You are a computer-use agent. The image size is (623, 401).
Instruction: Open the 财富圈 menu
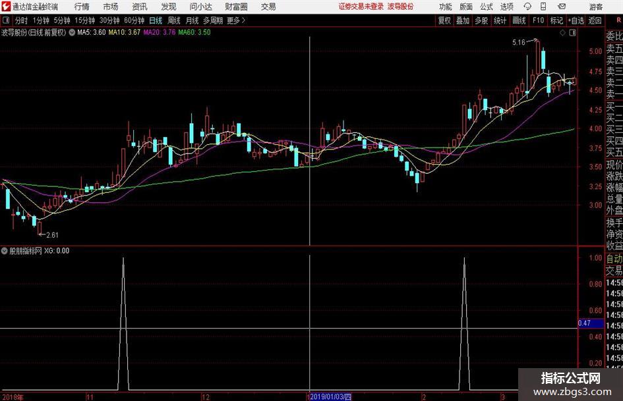point(236,7)
